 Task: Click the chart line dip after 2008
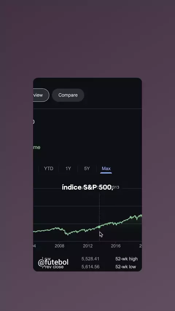pyautogui.click(x=68, y=234)
